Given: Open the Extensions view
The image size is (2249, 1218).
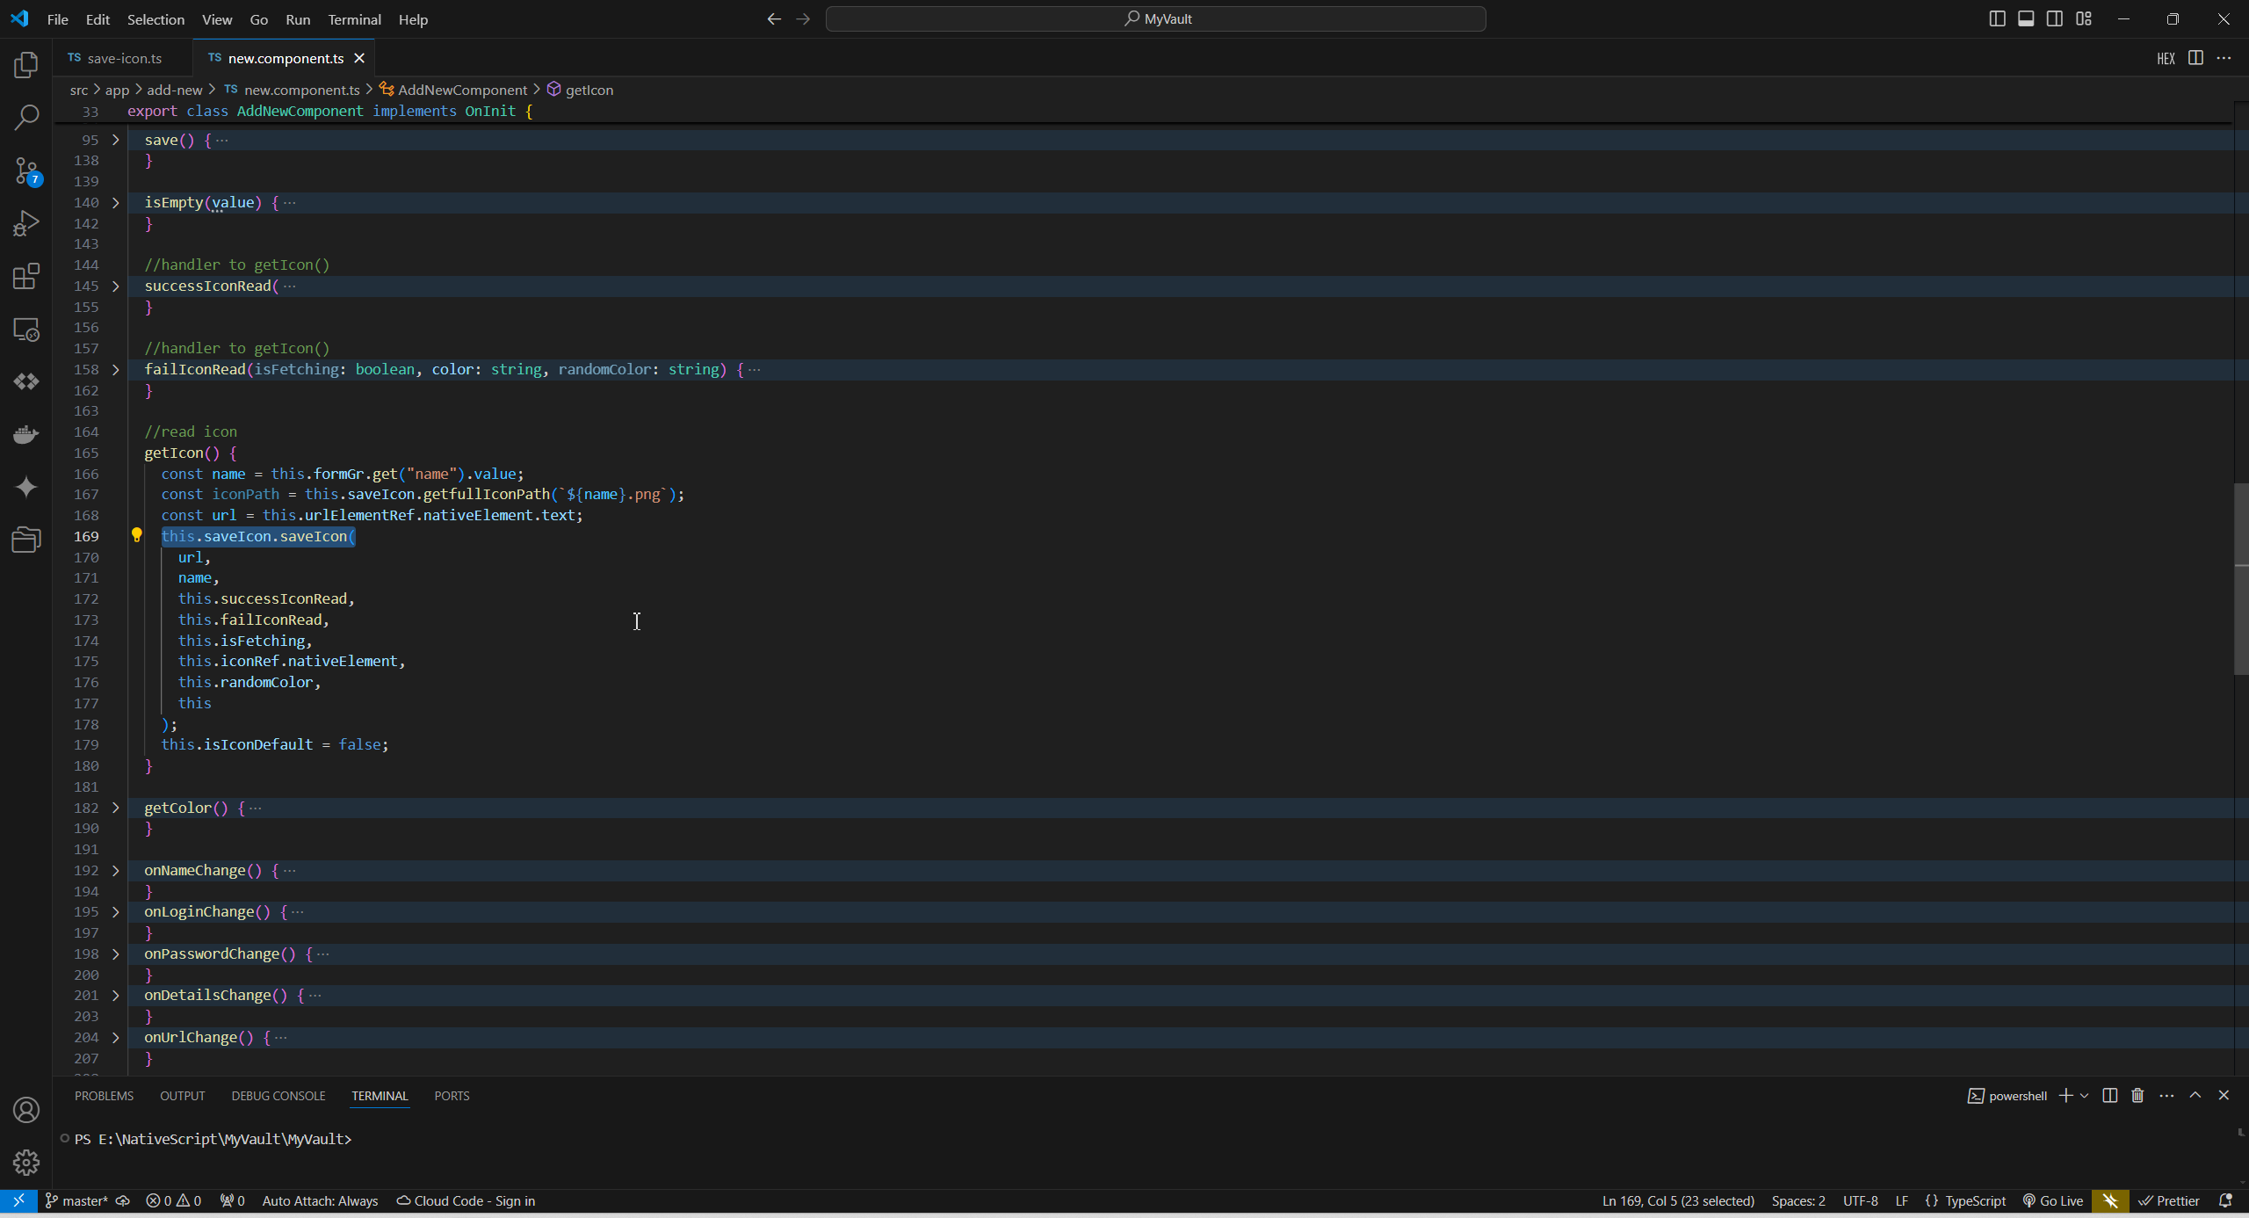Looking at the screenshot, I should [26, 276].
